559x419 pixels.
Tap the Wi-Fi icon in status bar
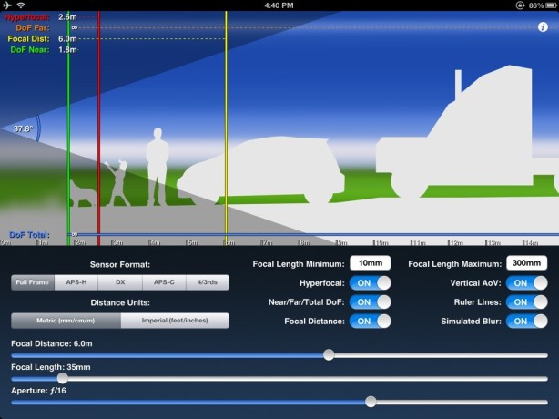coord(20,5)
